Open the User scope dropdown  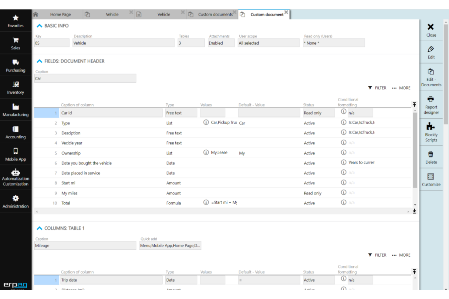[268, 43]
